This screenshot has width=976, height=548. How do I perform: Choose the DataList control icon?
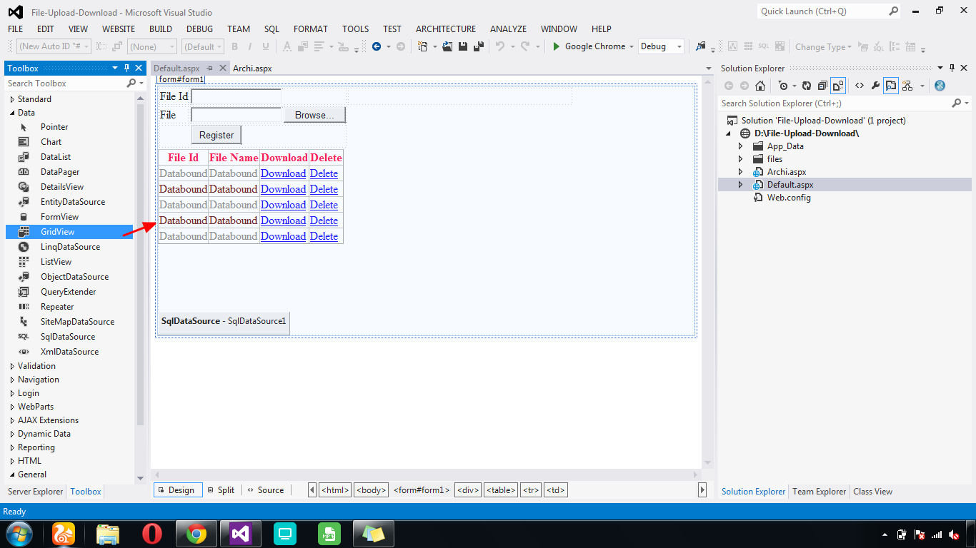pos(24,157)
